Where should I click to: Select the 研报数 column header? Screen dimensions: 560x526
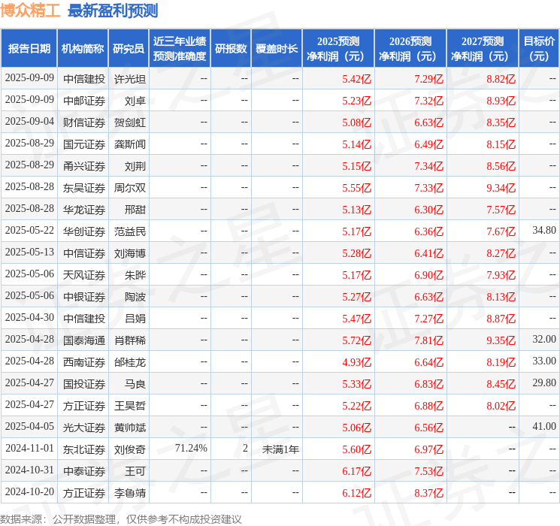click(x=231, y=49)
